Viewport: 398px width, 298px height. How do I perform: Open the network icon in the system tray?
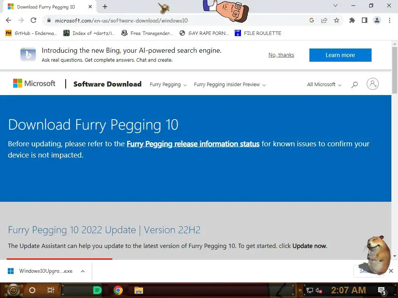pyautogui.click(x=309, y=290)
